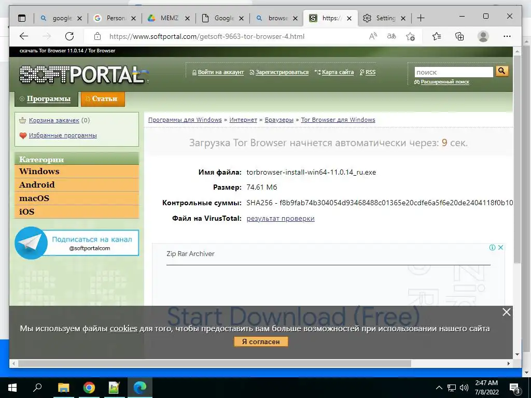Screen dimensions: 531x398
Task: Focus the поиск search field
Action: 454,72
